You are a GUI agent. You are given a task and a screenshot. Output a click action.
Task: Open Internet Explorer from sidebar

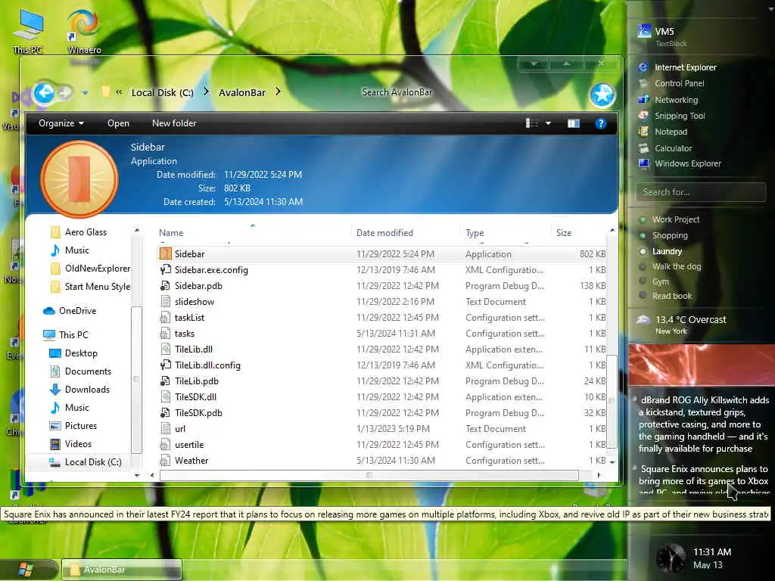(677, 67)
